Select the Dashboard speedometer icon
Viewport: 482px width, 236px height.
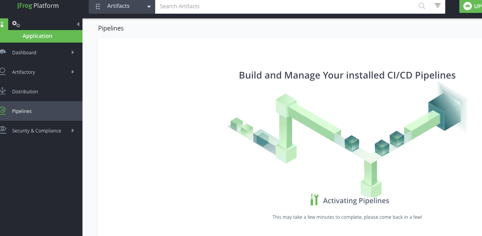tap(3, 52)
